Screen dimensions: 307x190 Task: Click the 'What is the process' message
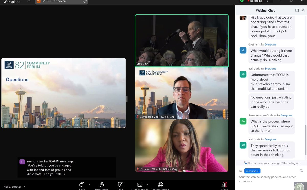coord(271,126)
